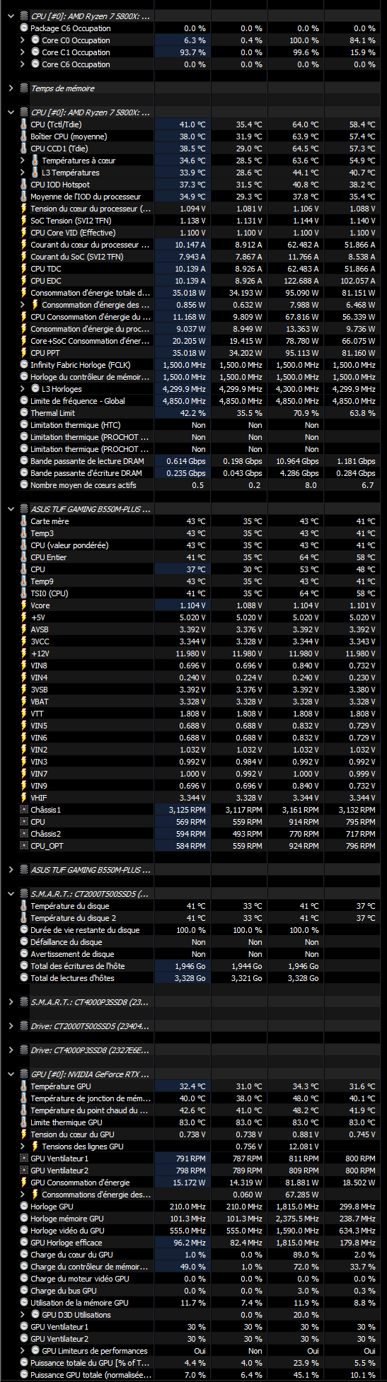Click the icon beside Thermal Limit
The height and width of the screenshot is (1382, 387).
[24, 413]
